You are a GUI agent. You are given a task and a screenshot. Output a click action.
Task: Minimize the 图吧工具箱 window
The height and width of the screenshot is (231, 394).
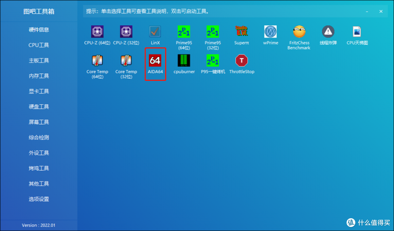367,12
